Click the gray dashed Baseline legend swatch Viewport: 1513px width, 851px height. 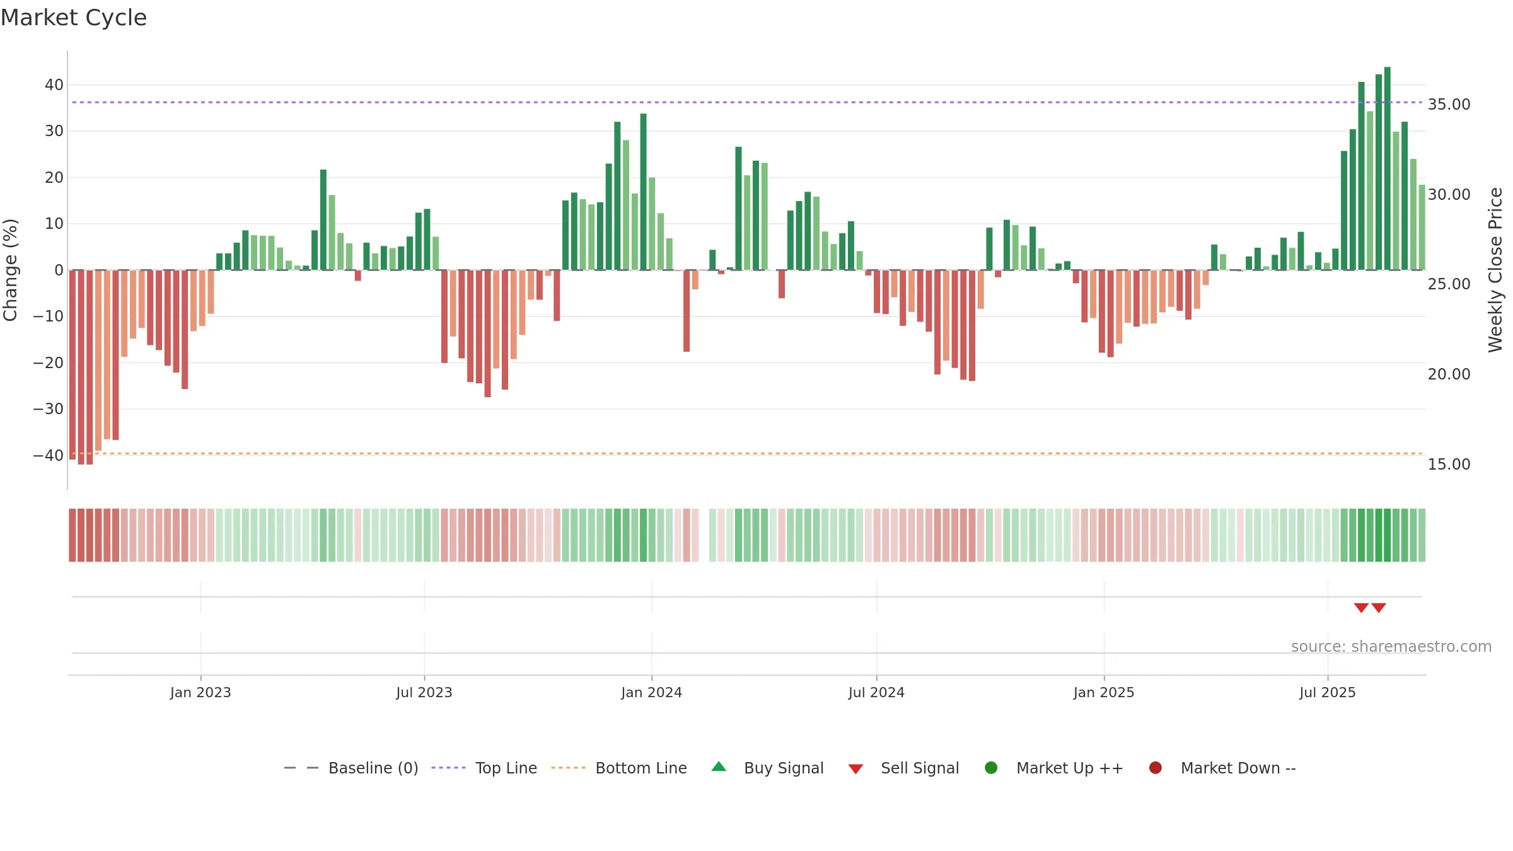pos(301,768)
